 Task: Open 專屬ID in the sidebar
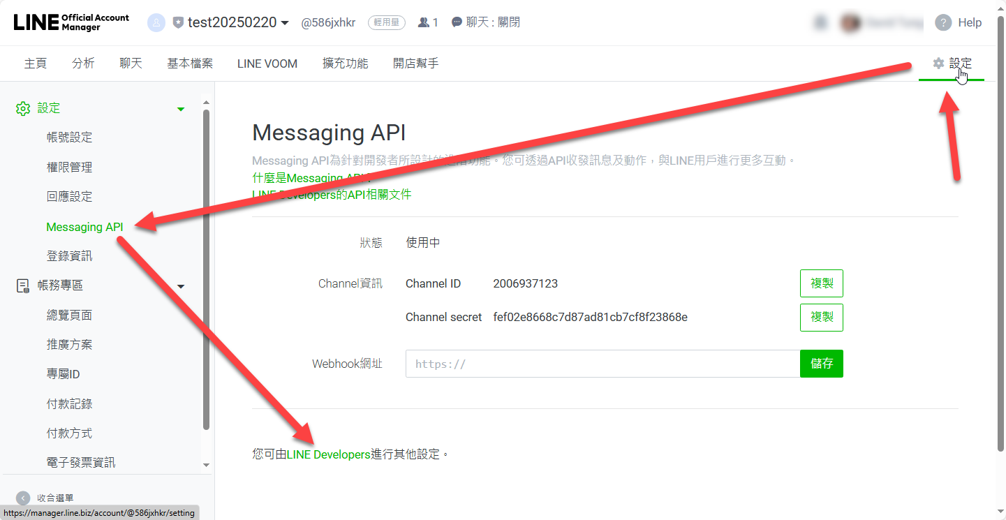(x=63, y=374)
